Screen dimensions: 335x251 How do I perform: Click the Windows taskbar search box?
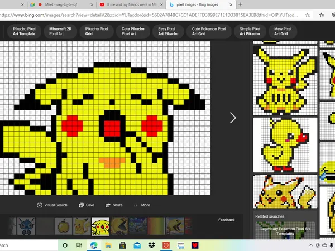28,245
